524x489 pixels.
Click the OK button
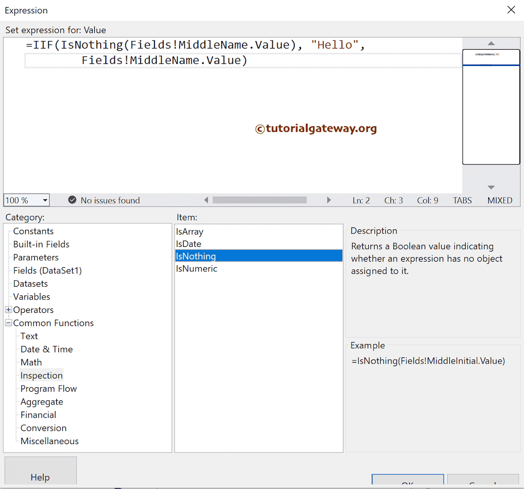(x=407, y=481)
